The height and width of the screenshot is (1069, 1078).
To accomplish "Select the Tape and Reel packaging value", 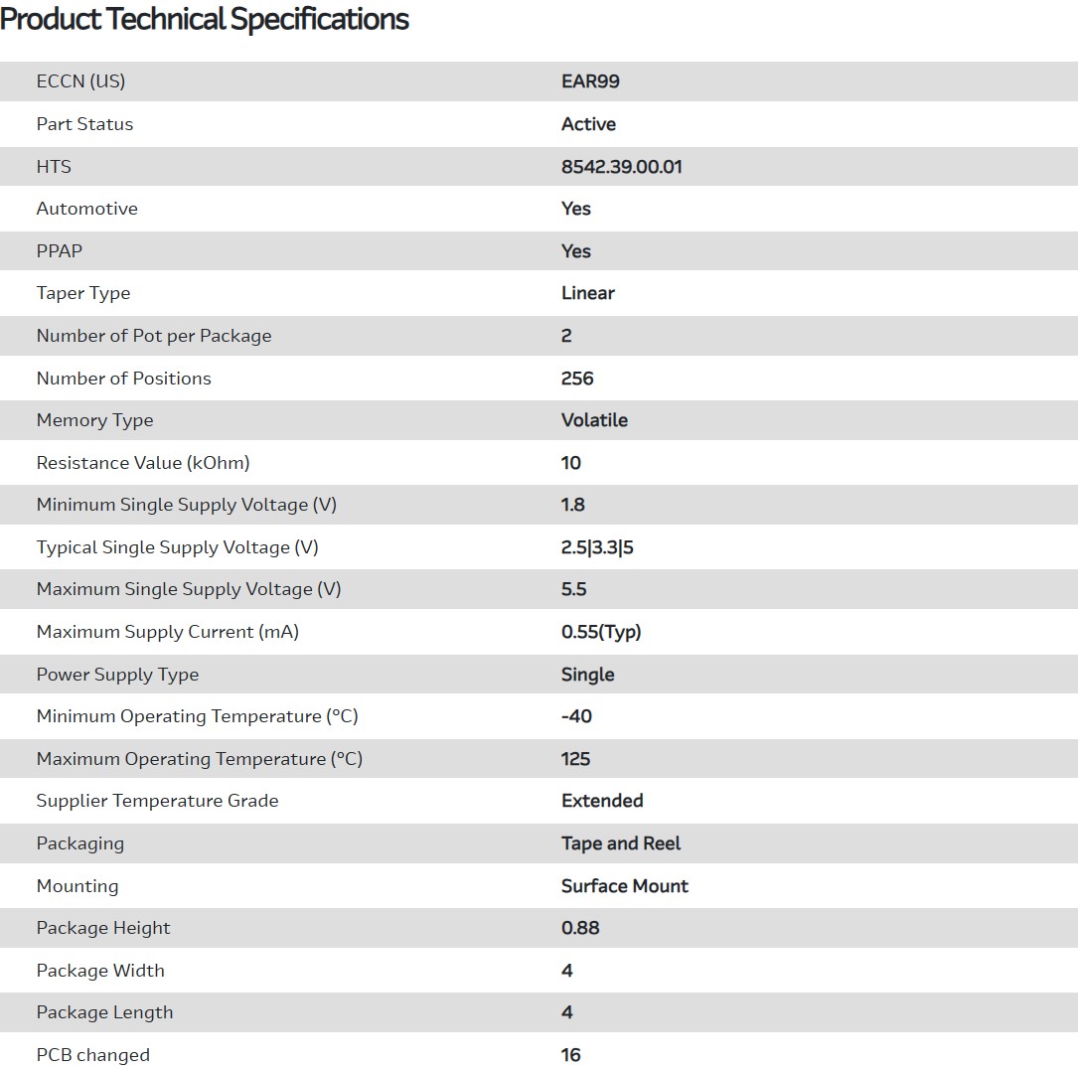I will click(621, 843).
